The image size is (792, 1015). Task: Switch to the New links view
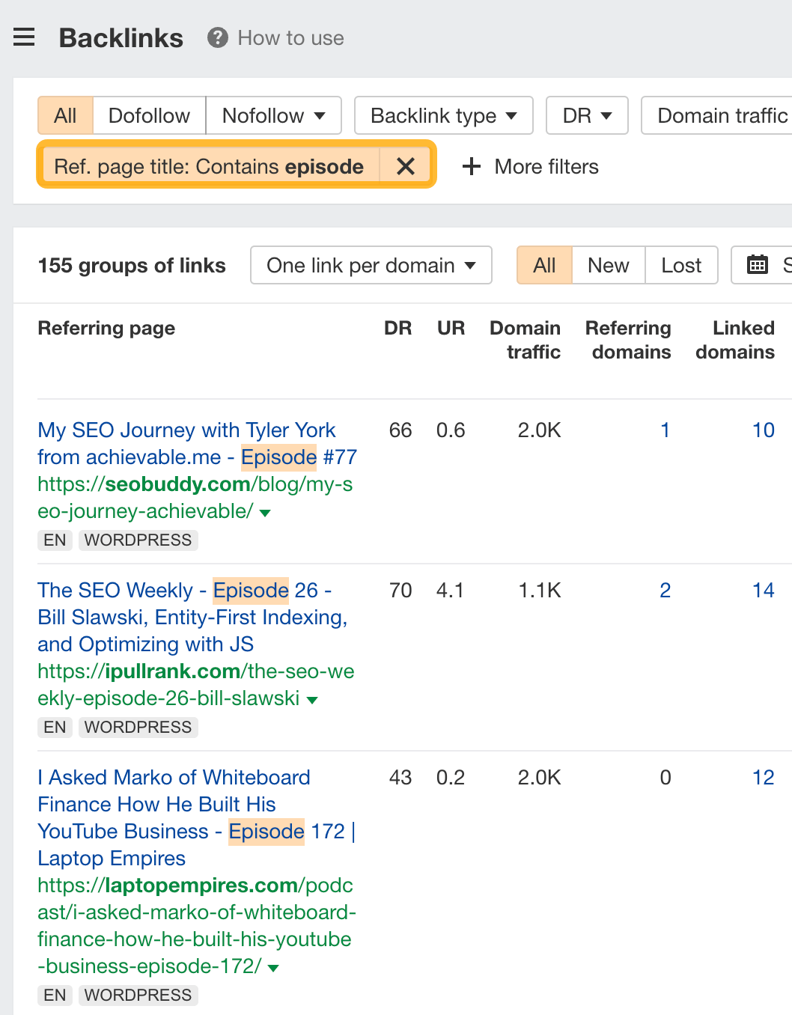608,265
